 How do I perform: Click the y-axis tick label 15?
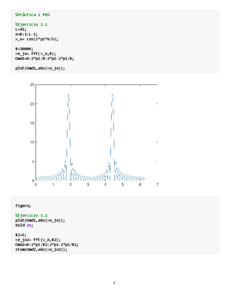[x=32, y=123]
